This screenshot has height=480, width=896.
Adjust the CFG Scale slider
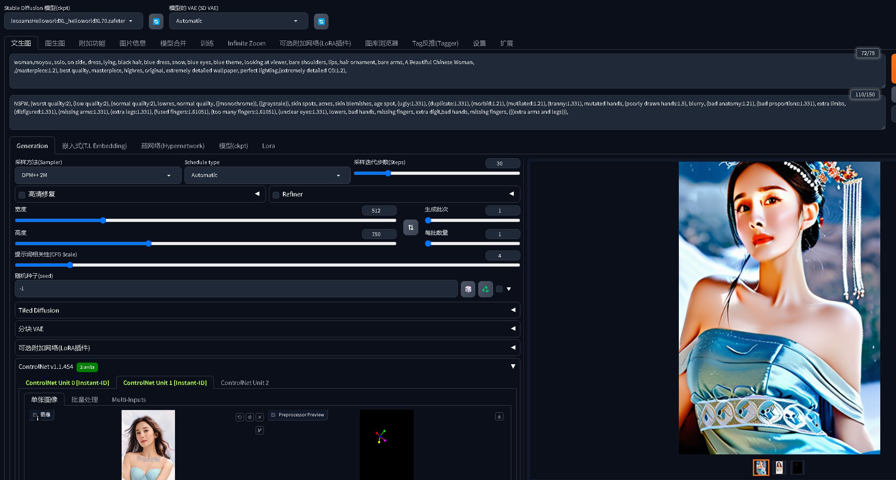click(x=267, y=265)
